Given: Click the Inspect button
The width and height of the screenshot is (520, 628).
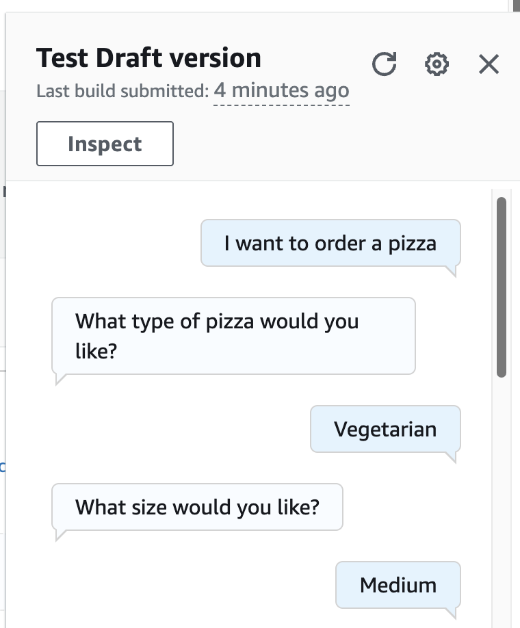Looking at the screenshot, I should [105, 144].
